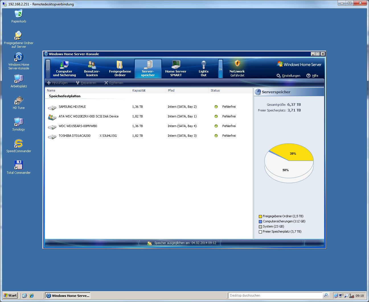This screenshot has width=369, height=302.
Task: Open Papierkorb desktop icon
Action: coord(19,16)
